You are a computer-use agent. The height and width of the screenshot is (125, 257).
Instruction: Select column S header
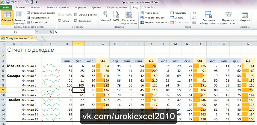(248, 44)
